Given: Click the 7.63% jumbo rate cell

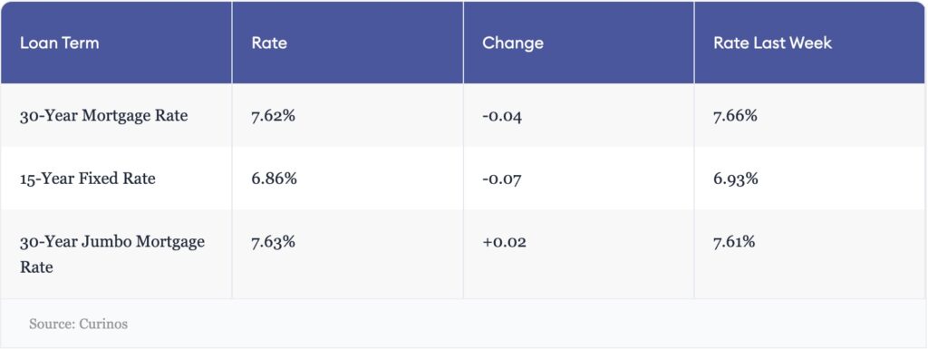Looking at the screenshot, I should [x=273, y=242].
